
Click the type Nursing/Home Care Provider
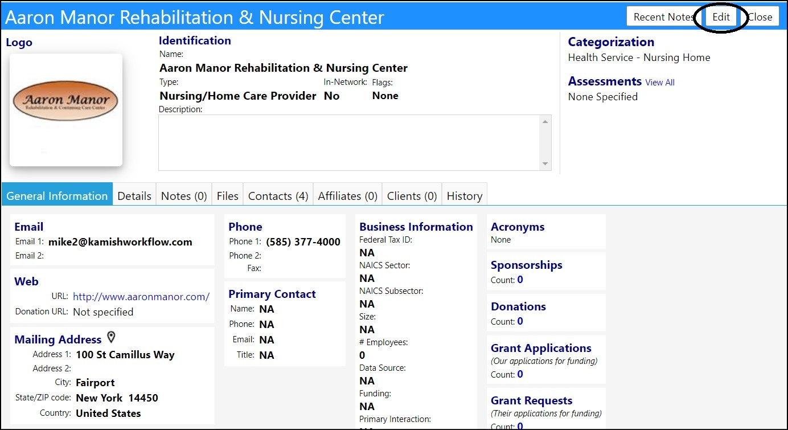tap(238, 96)
